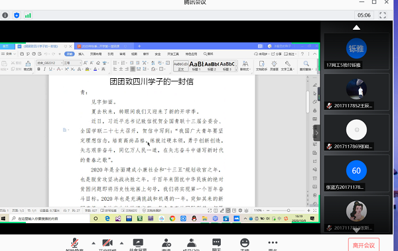Click the Format Painter icon in WPS
The width and height of the screenshot is (398, 251).
pyautogui.click(x=28, y=66)
